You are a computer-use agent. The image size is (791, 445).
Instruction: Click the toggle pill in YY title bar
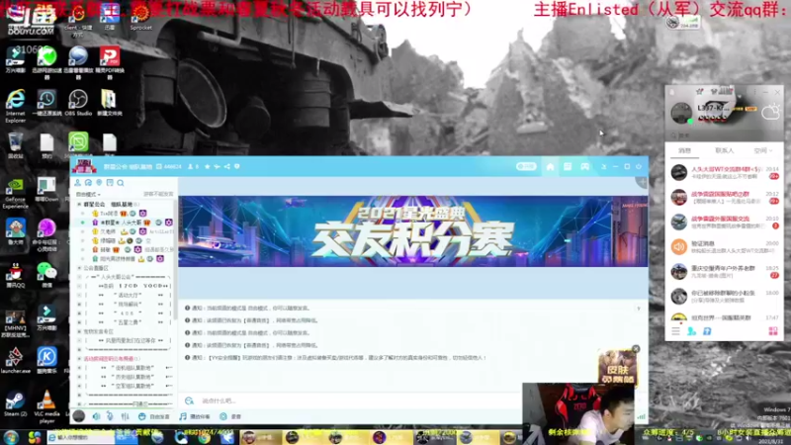(x=526, y=166)
